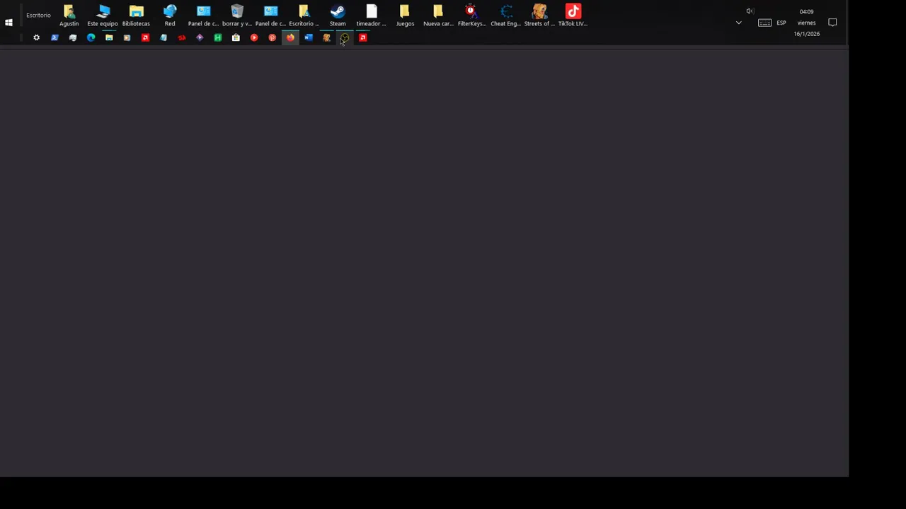Change the ESP input language
The image size is (906, 509).
tap(781, 23)
